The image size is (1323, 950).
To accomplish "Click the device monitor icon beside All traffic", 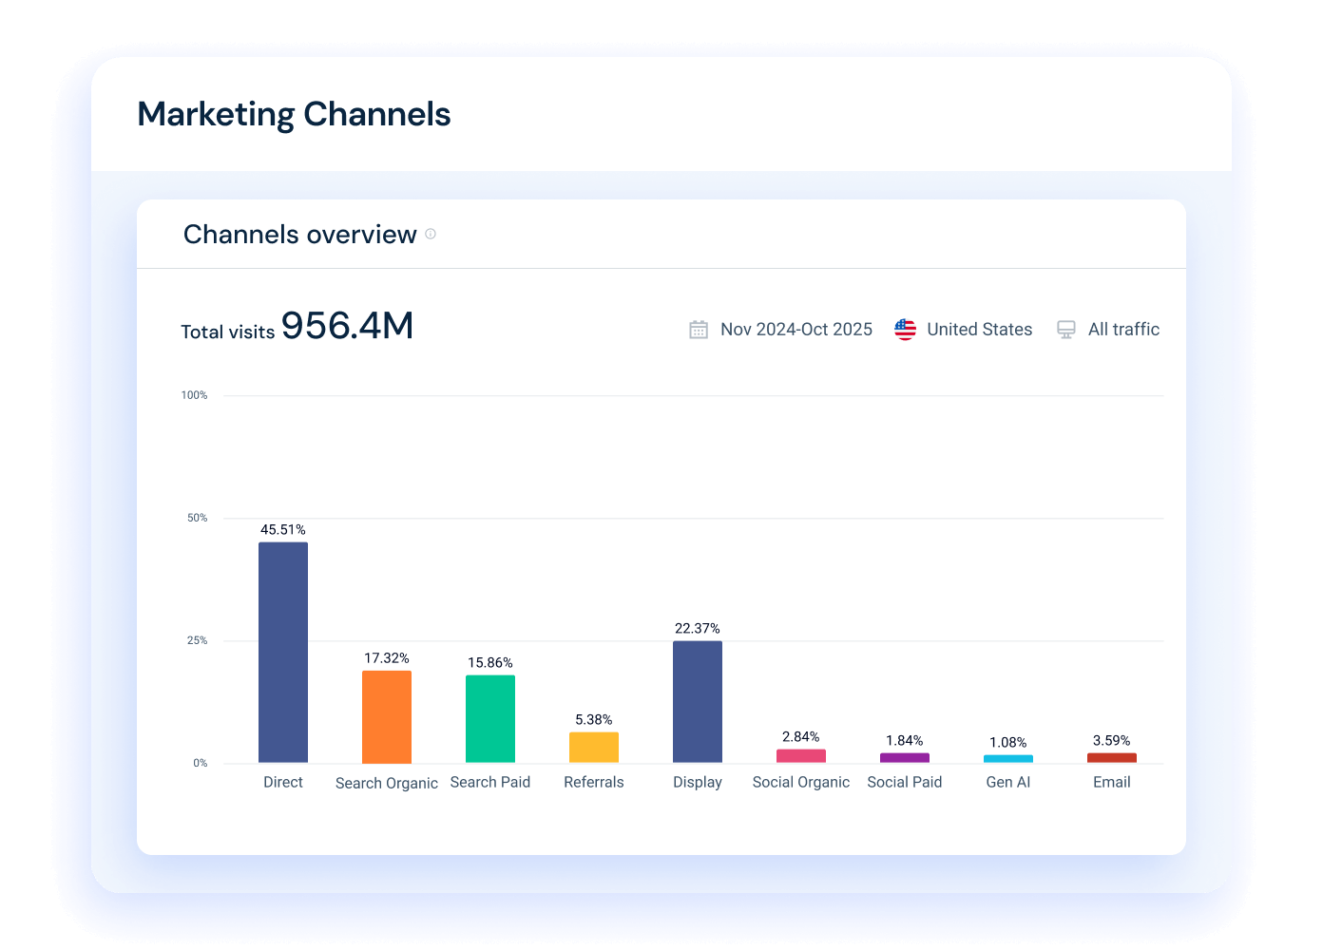I will tap(1066, 329).
